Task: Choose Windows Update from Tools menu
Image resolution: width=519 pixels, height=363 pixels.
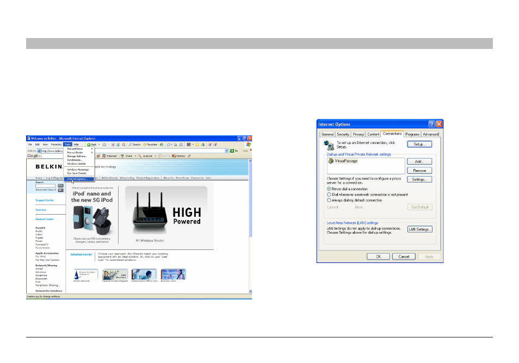Action: pyautogui.click(x=79, y=164)
